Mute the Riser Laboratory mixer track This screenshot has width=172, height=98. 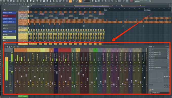coord(113,63)
